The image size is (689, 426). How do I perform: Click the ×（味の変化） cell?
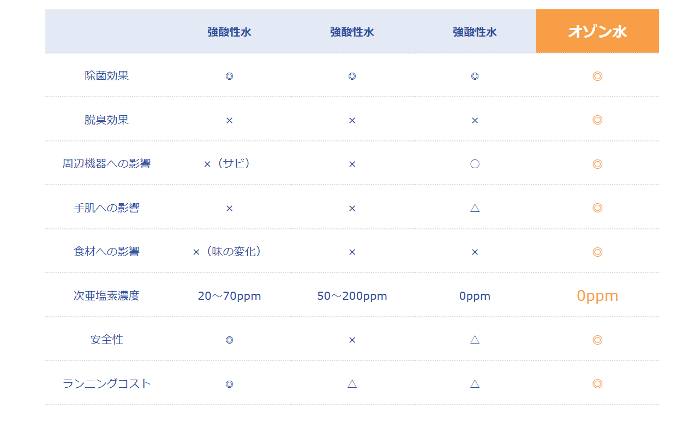coord(229,252)
